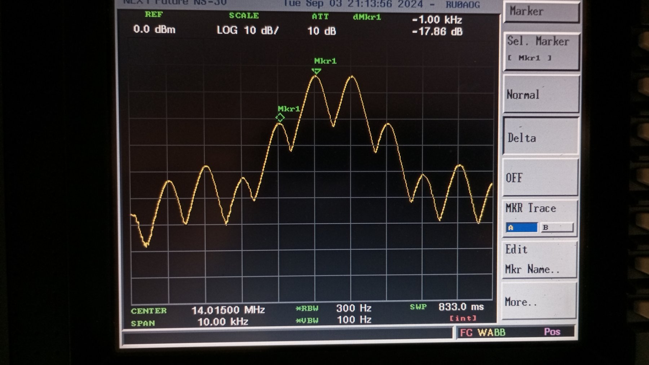
Task: Click the red [int] indicator
Action: 463,318
